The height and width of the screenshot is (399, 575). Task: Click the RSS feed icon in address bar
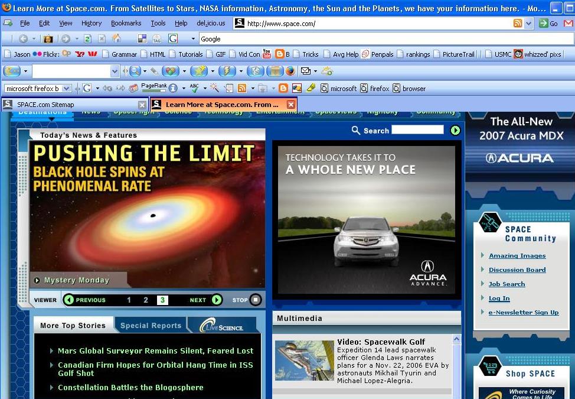(x=518, y=24)
